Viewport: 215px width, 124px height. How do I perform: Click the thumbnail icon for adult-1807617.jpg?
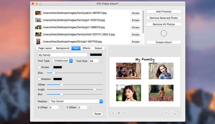[38, 13]
